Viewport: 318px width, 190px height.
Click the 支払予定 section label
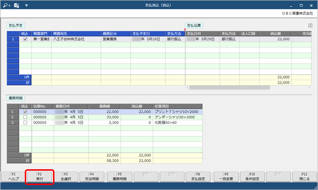pos(16,26)
